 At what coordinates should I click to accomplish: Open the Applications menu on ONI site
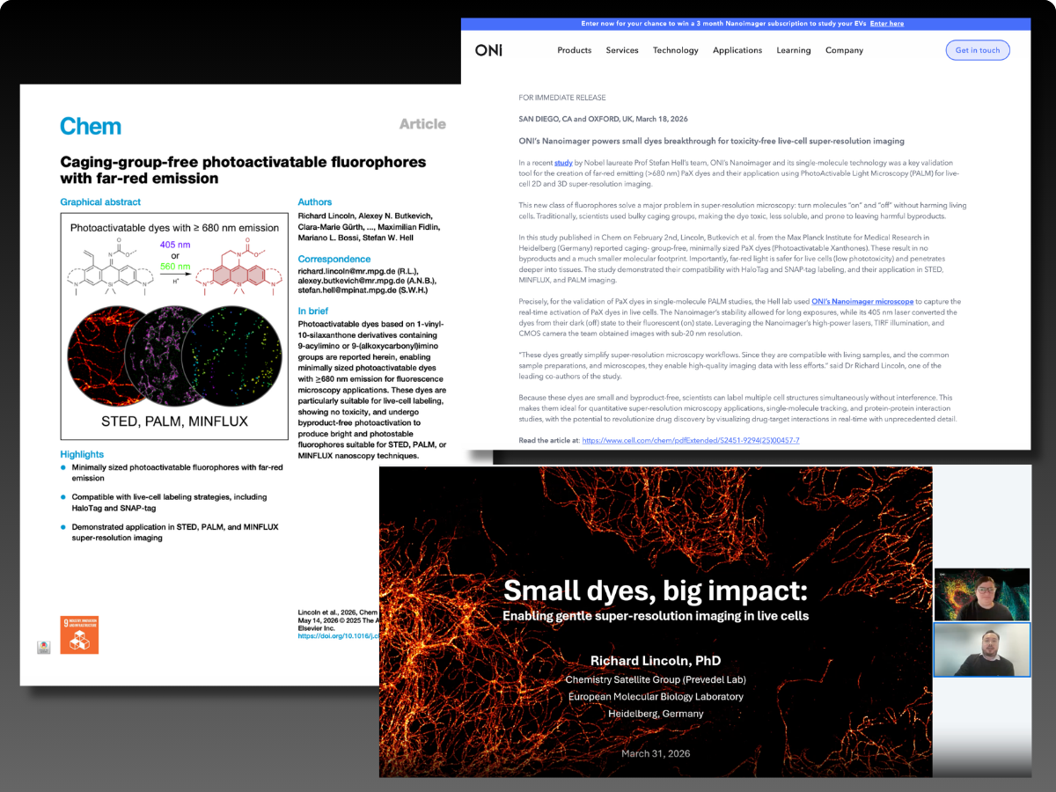[737, 50]
